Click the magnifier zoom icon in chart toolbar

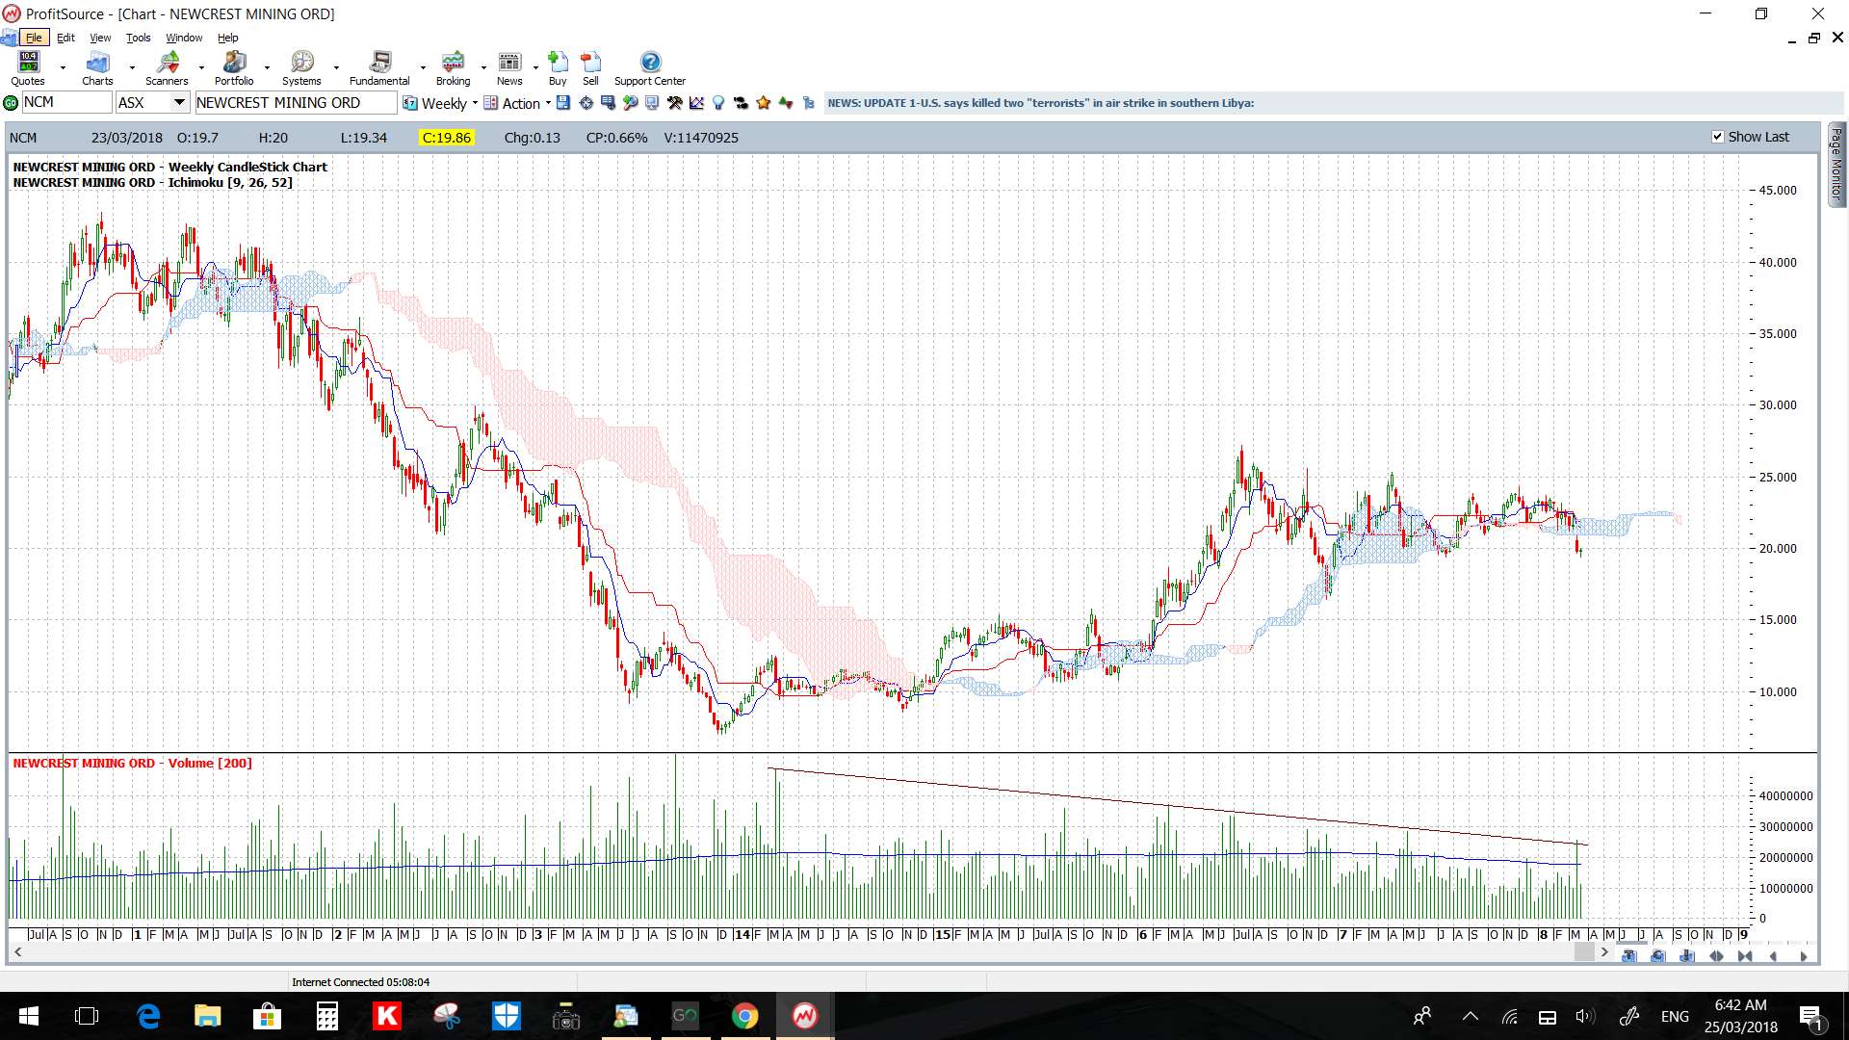coord(630,103)
